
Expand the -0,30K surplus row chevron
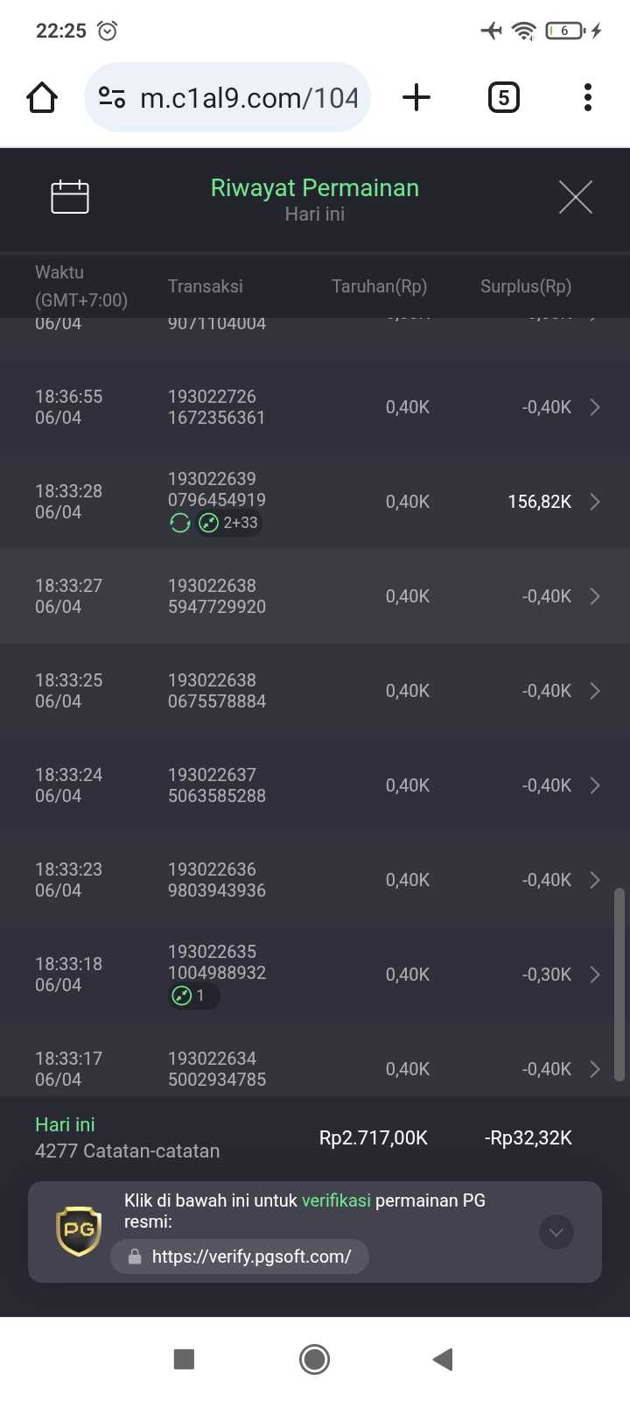point(595,975)
